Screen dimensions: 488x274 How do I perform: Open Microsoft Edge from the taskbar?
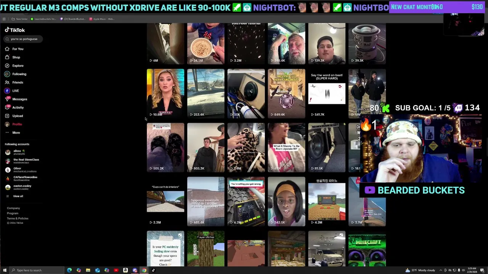69,270
